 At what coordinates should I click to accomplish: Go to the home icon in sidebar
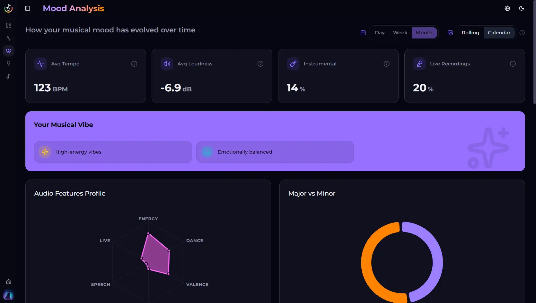(9, 282)
